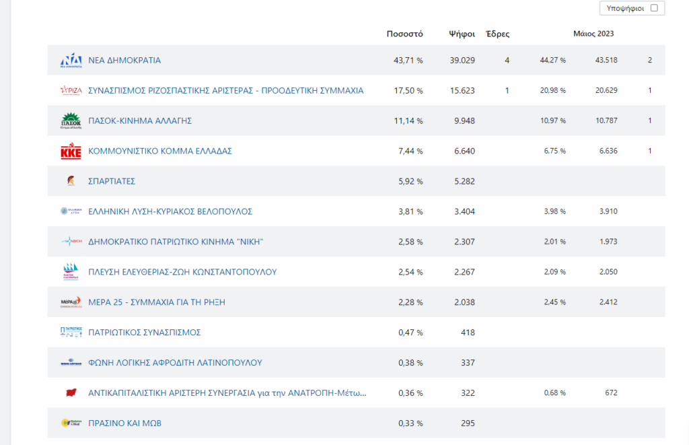Click the 17,50 % percentage value

point(408,91)
